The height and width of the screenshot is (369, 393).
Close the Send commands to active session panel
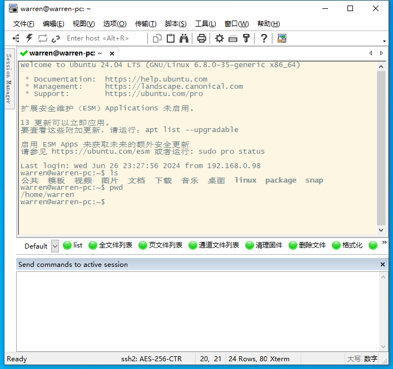(x=382, y=265)
